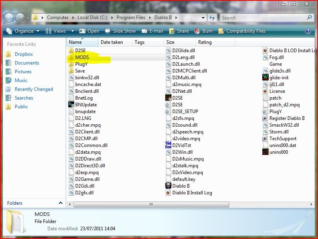The width and height of the screenshot is (318, 239).
Task: Click inside the Search input box
Action: 263,18
